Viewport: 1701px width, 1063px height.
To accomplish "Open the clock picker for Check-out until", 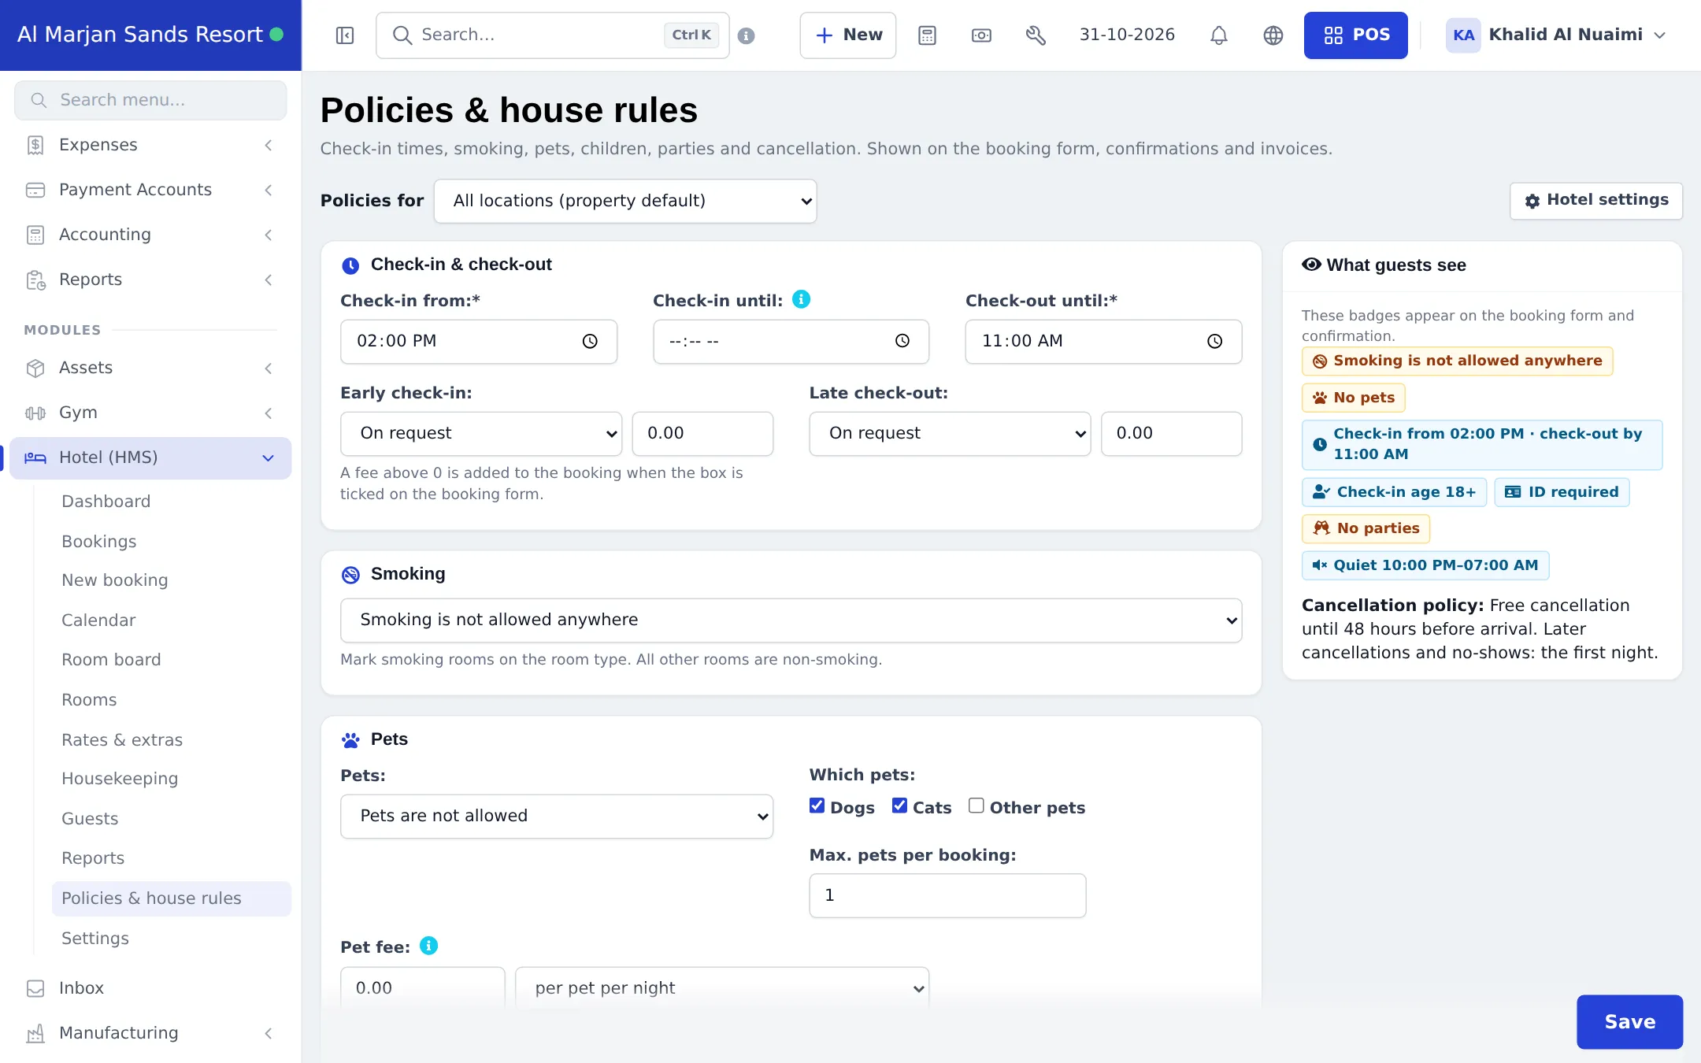I will coord(1215,341).
